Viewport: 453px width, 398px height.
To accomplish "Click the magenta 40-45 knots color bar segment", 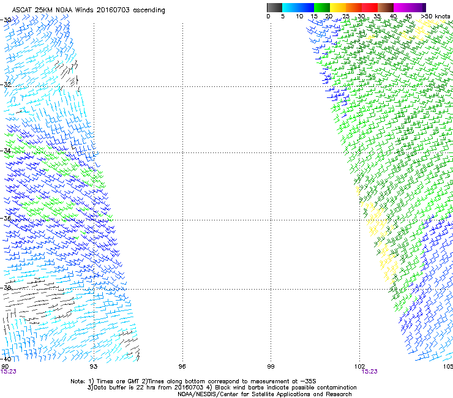I will coord(402,7).
